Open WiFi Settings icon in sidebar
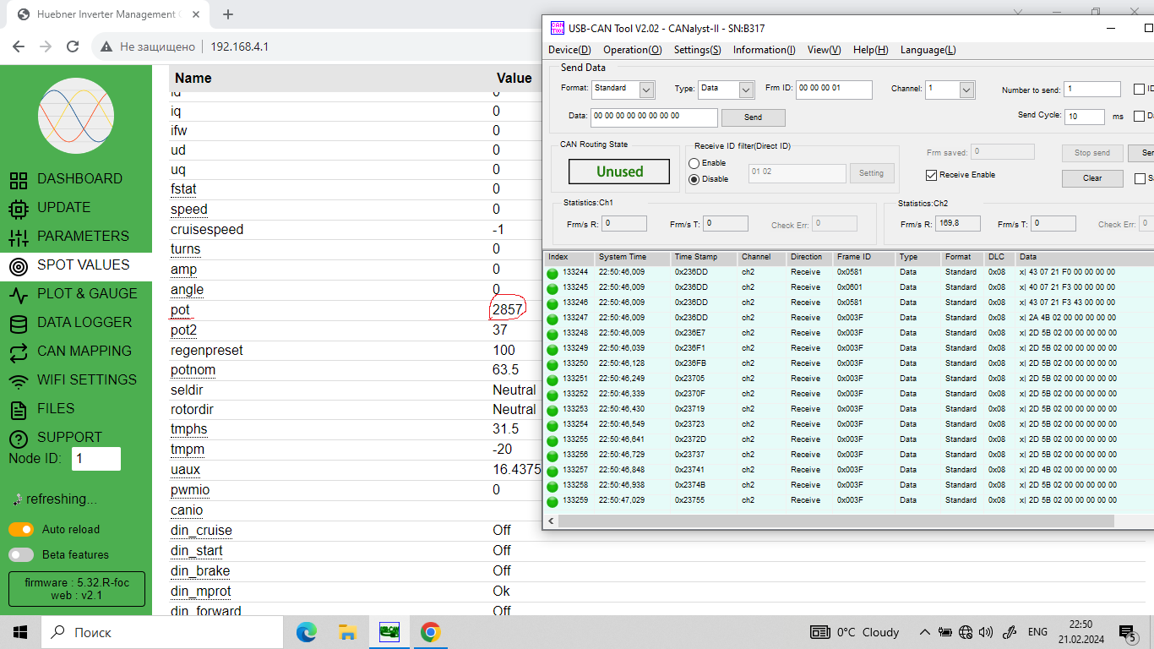The width and height of the screenshot is (1154, 649). tap(19, 380)
